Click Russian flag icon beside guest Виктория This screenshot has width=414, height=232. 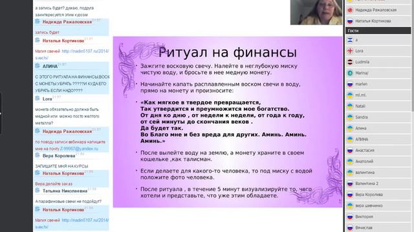pos(350,217)
